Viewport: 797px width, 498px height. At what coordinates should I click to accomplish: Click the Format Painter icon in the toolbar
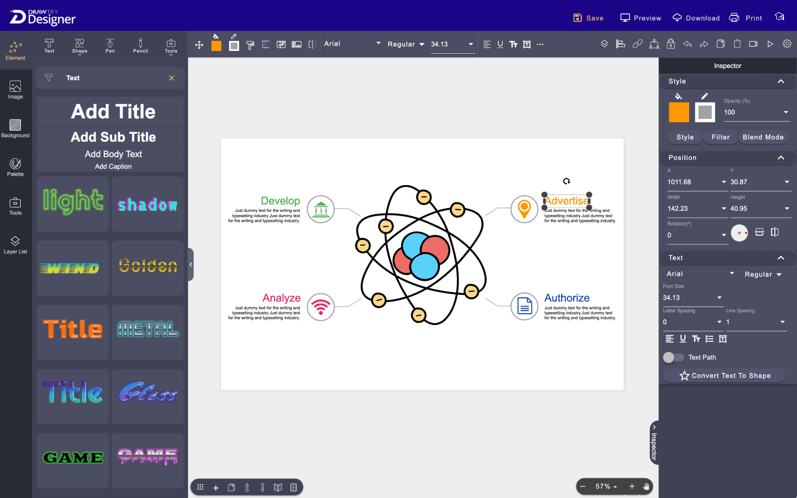tap(250, 44)
